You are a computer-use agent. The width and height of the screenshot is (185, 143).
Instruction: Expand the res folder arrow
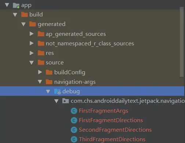[32, 53]
